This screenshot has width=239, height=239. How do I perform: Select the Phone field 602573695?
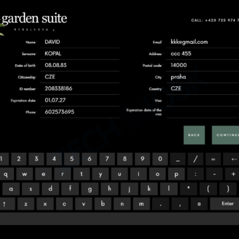80,112
